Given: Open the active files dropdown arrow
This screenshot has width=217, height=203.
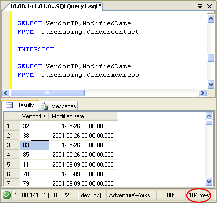Looking at the screenshot, I should tap(200, 6).
